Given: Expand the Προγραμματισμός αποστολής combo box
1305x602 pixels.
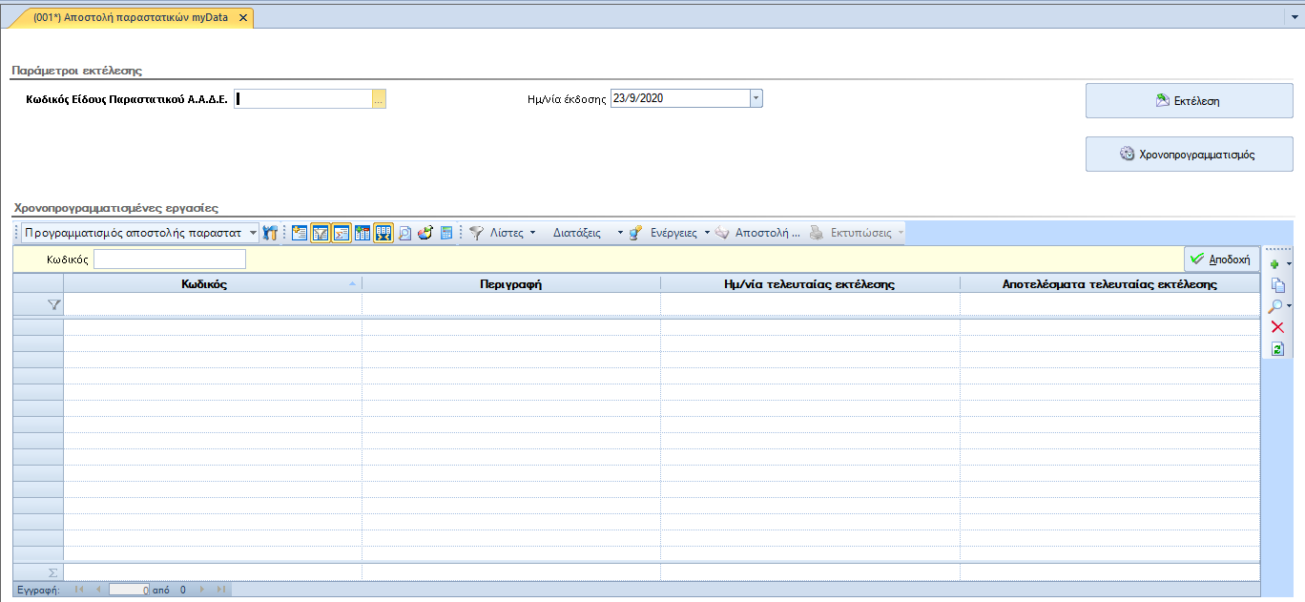Looking at the screenshot, I should click(x=253, y=233).
